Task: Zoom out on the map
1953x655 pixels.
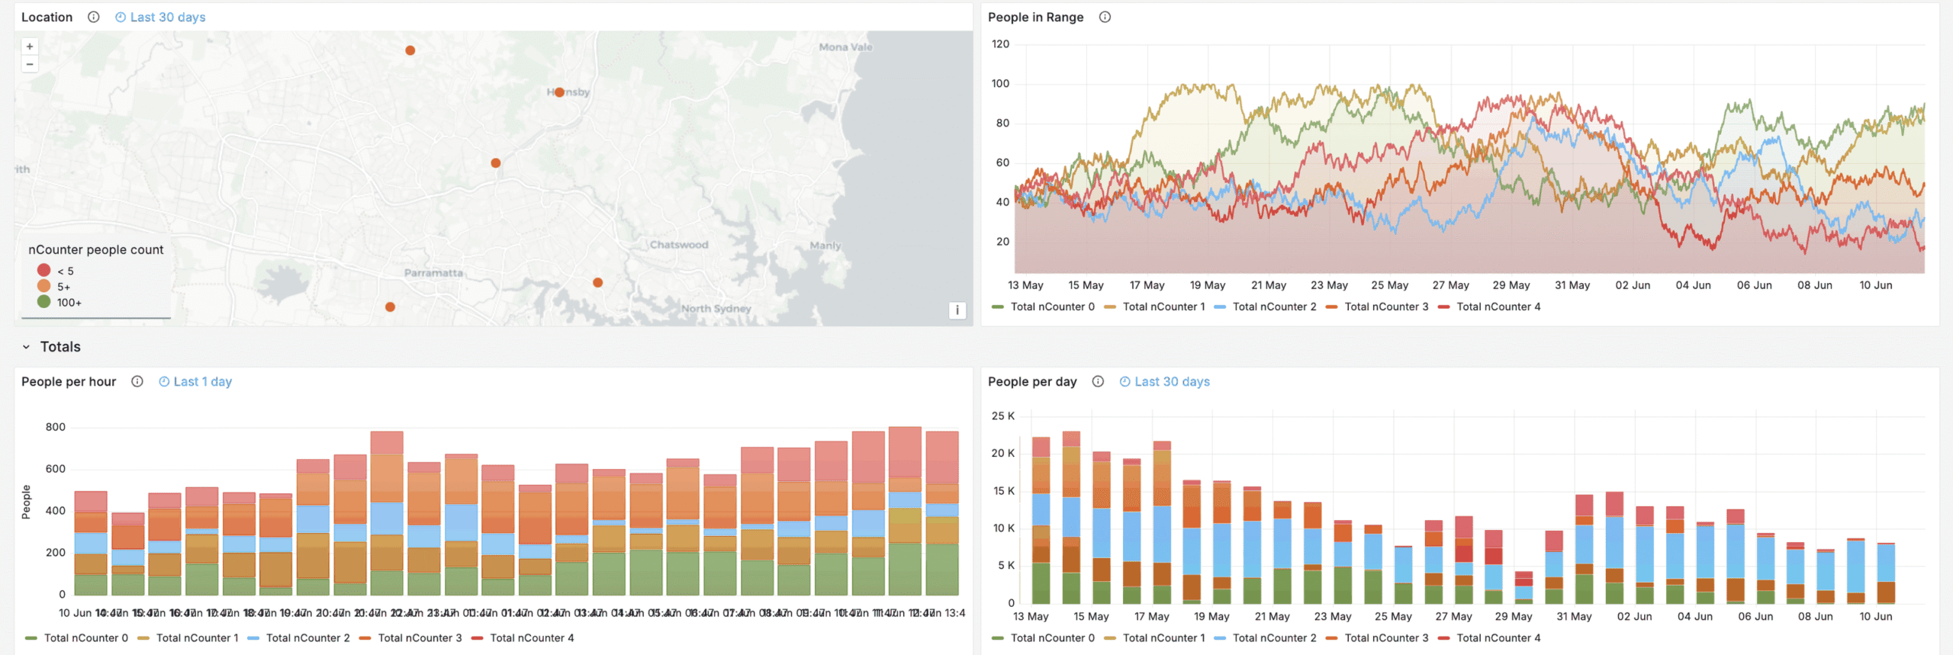Action: (30, 64)
